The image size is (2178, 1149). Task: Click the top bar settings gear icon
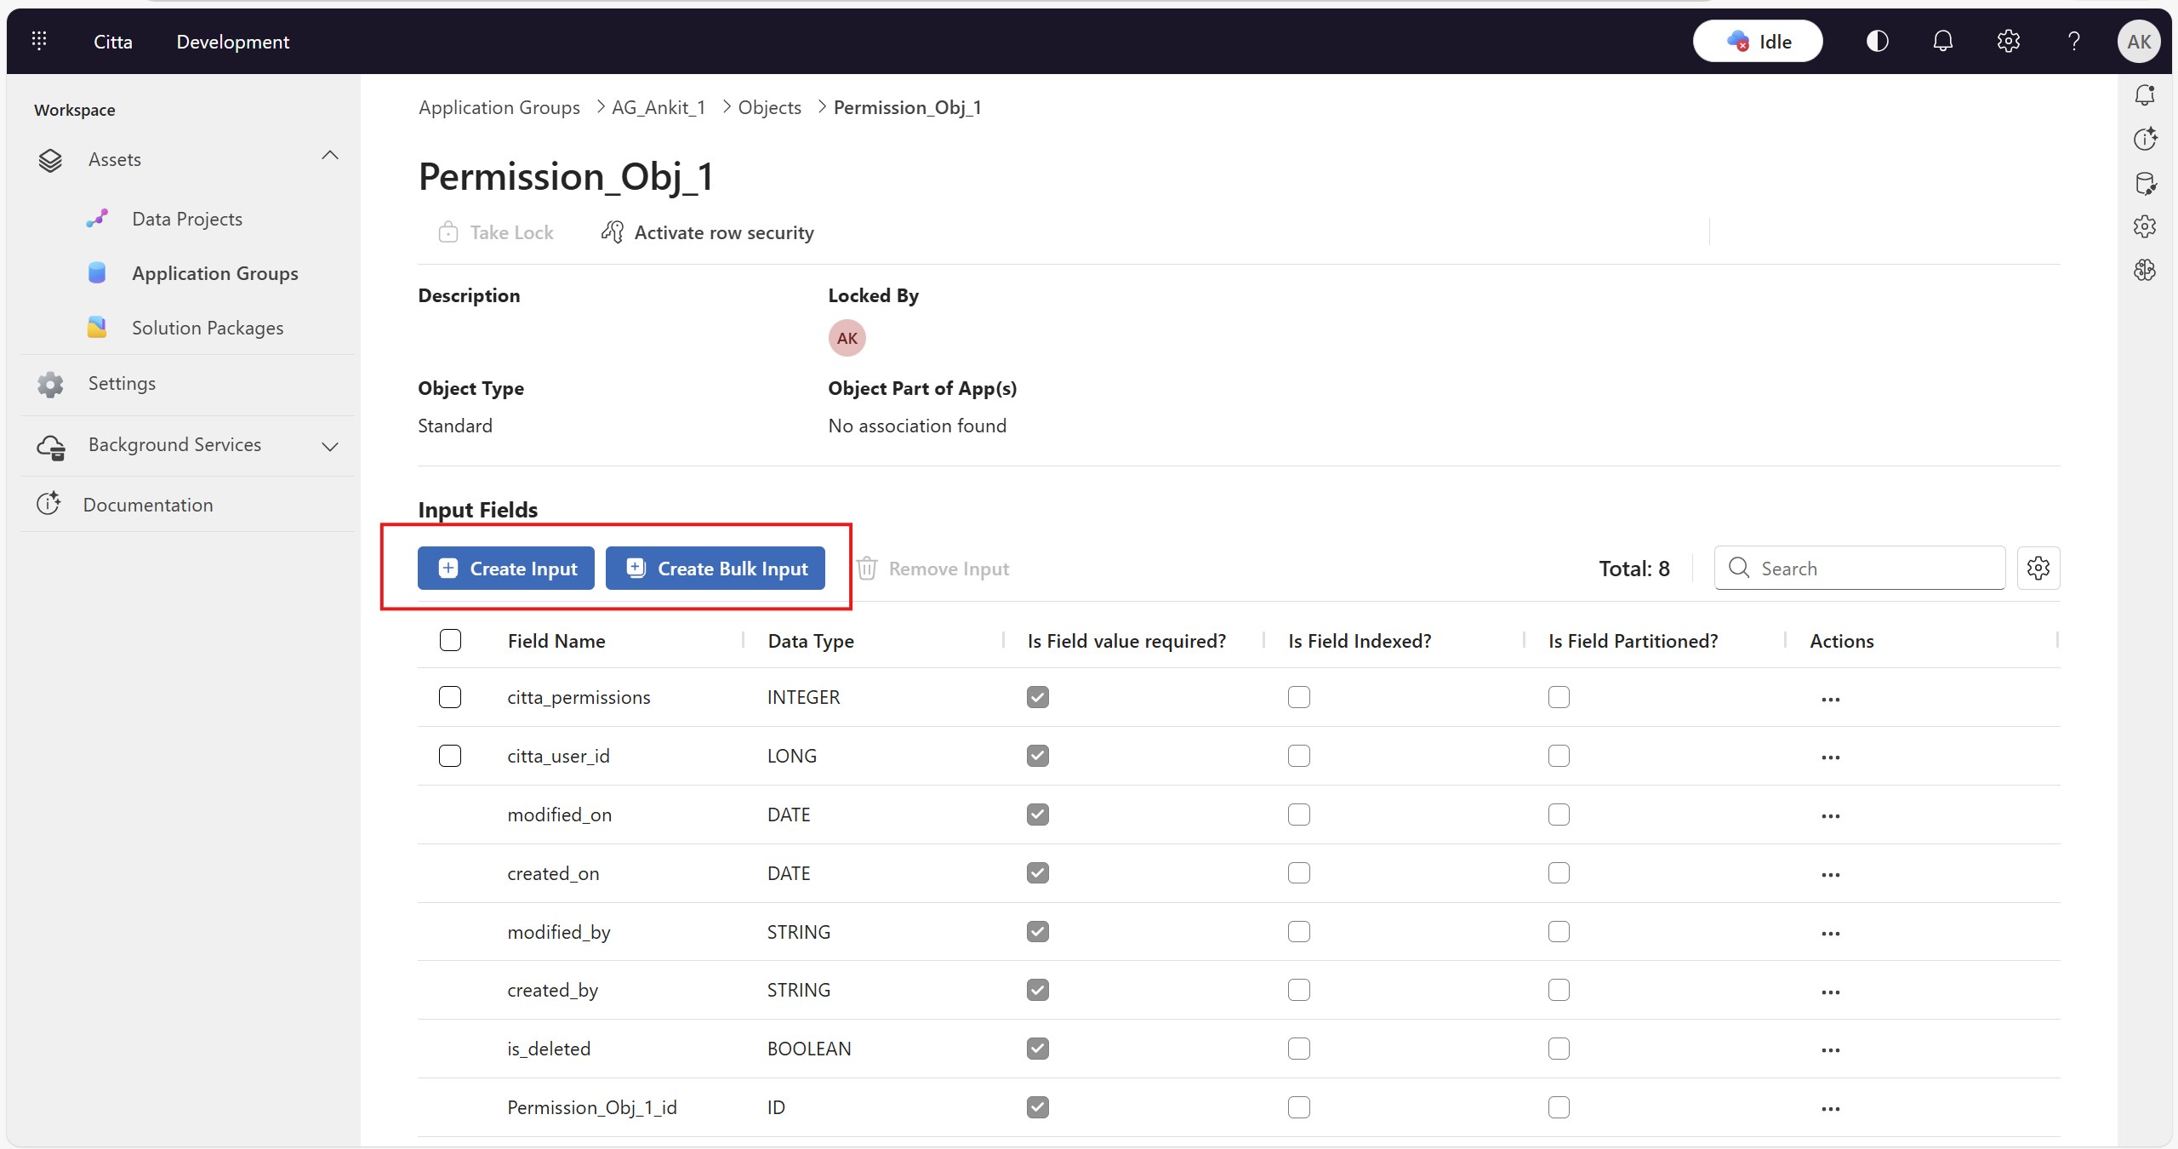click(x=2008, y=41)
